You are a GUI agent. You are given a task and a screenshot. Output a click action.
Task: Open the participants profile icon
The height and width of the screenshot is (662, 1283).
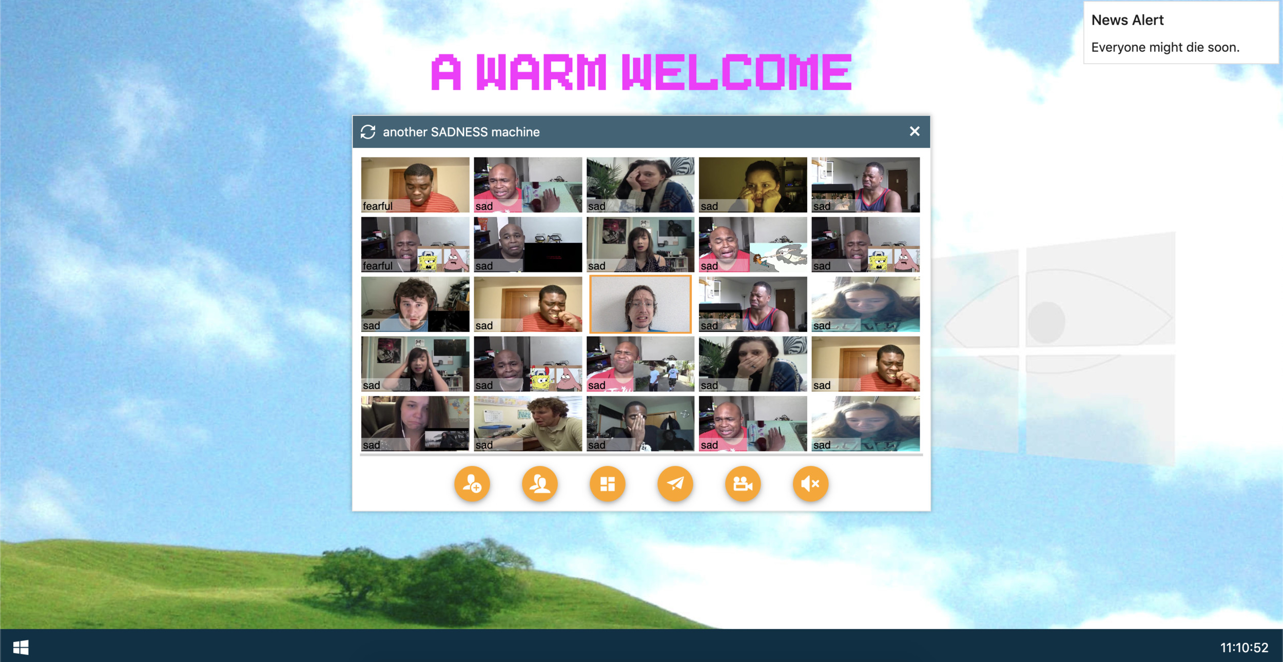[539, 483]
